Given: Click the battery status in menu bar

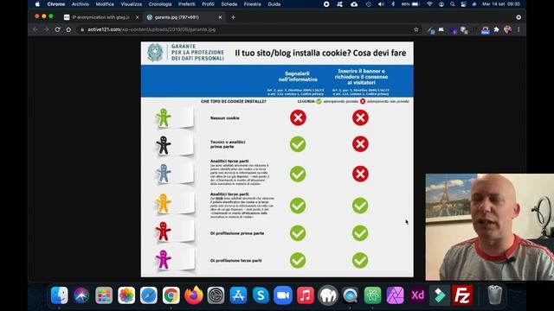Looking at the screenshot, I should 411,4.
